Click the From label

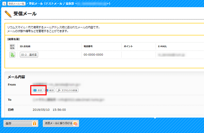point(12,84)
